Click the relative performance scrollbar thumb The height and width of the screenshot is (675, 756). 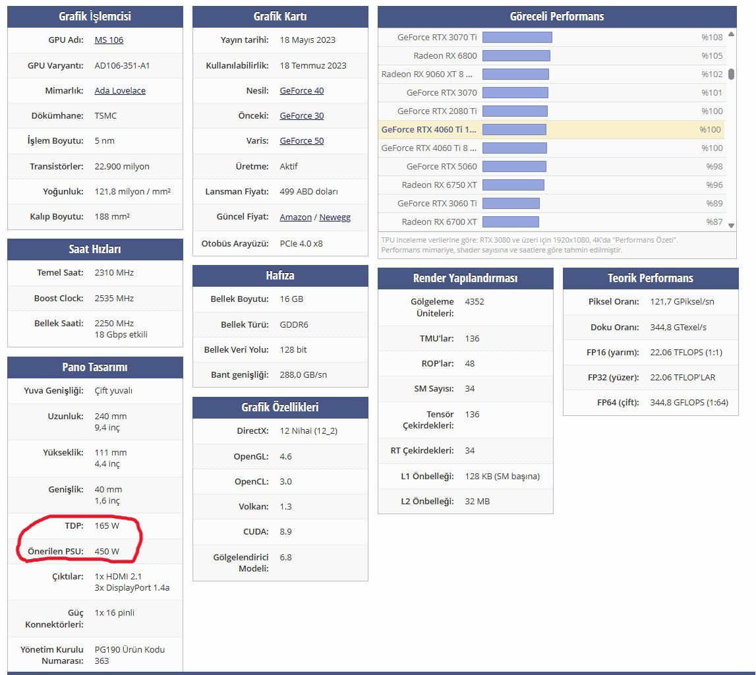coord(731,74)
